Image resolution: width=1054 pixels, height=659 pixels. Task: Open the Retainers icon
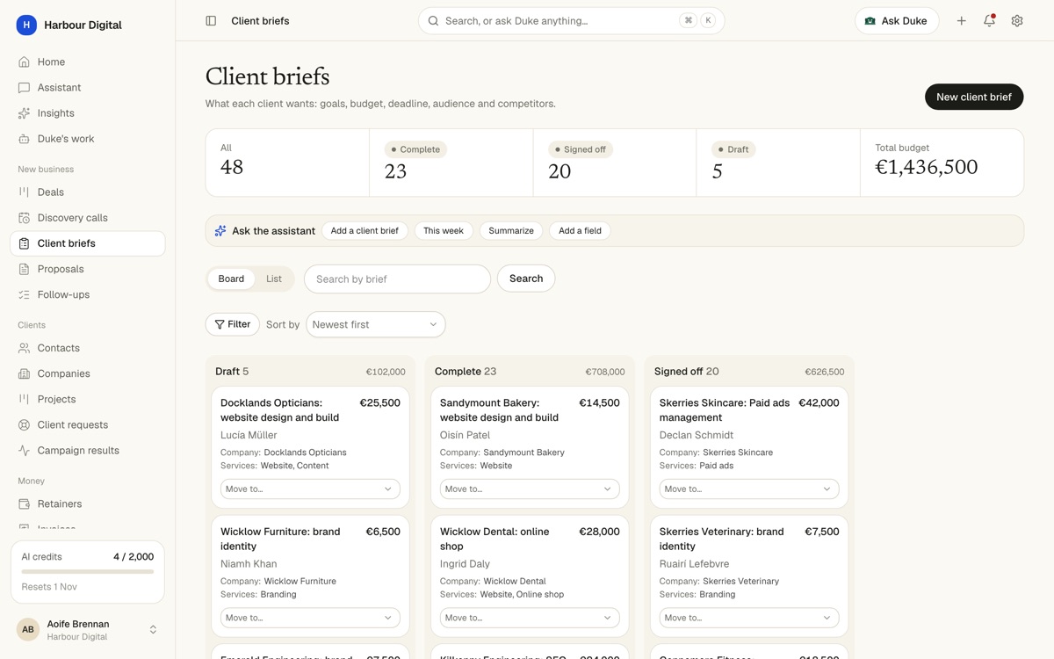coord(24,503)
